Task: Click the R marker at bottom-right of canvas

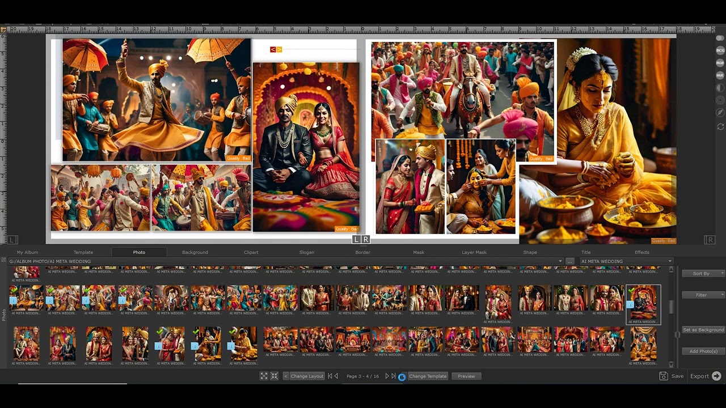Action: [710, 240]
